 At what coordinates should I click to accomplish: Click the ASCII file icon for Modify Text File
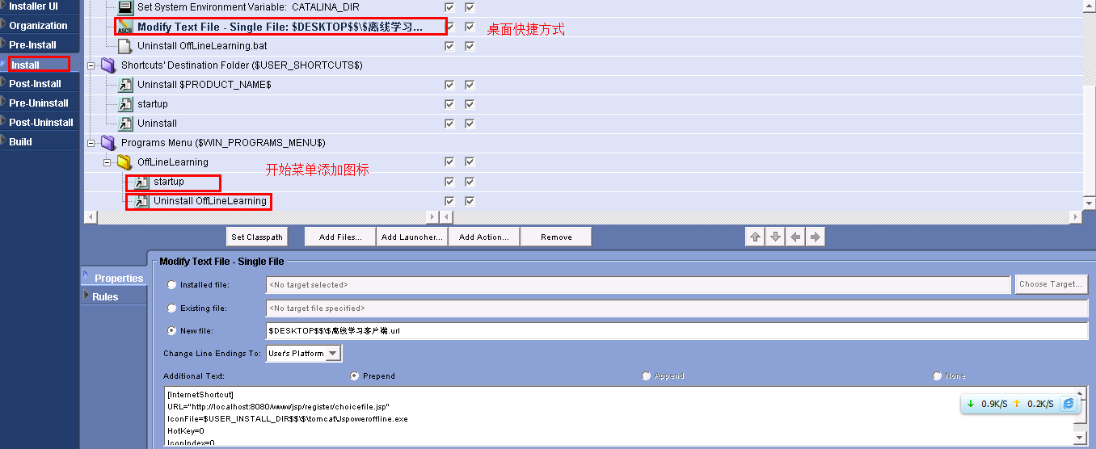click(x=124, y=27)
